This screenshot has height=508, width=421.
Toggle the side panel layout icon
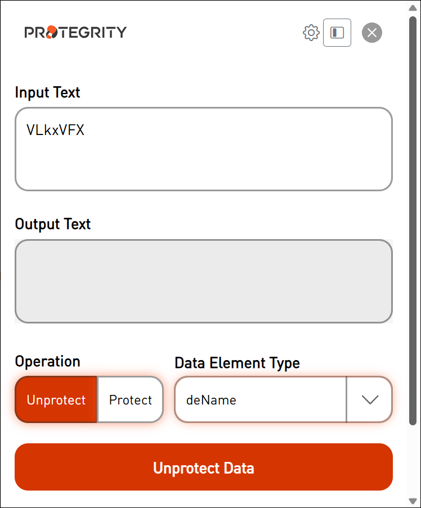[x=337, y=33]
